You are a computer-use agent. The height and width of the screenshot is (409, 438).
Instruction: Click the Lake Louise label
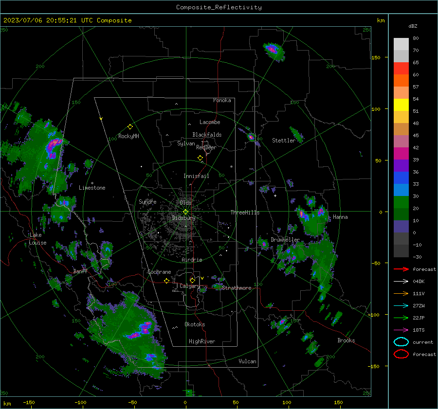37,239
